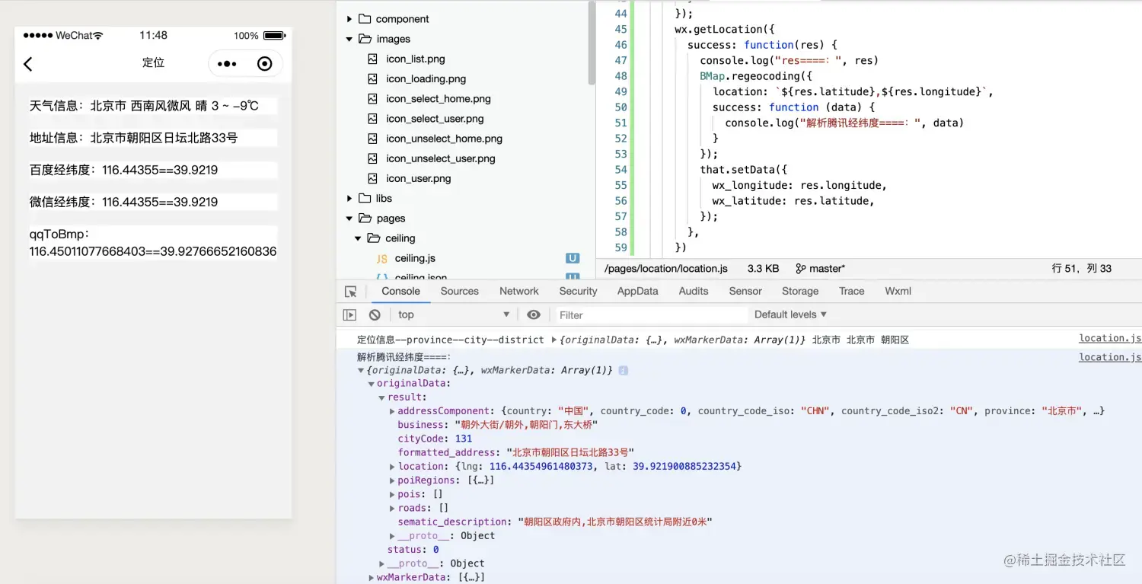Open first location.js source link in console
The width and height of the screenshot is (1142, 584).
click(1110, 339)
